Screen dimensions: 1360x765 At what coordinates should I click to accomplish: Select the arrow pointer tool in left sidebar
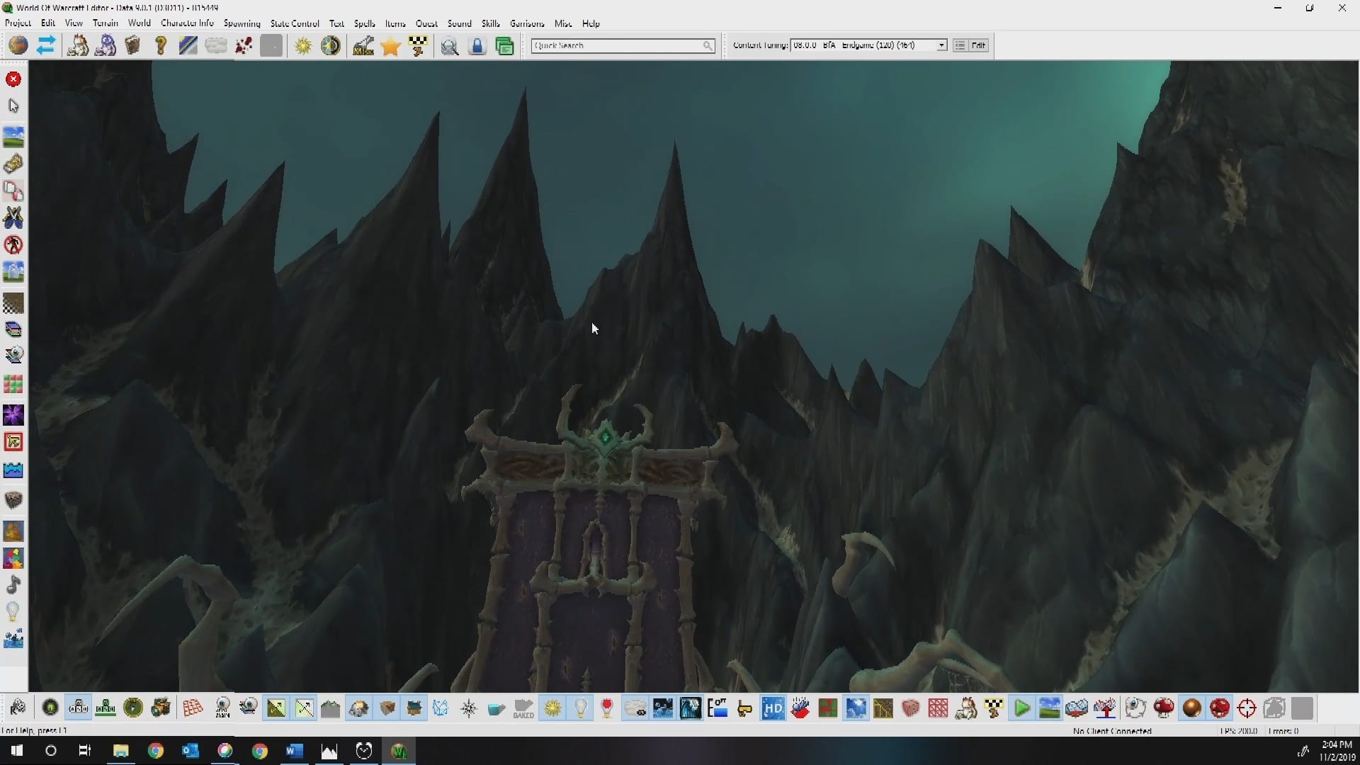[13, 106]
